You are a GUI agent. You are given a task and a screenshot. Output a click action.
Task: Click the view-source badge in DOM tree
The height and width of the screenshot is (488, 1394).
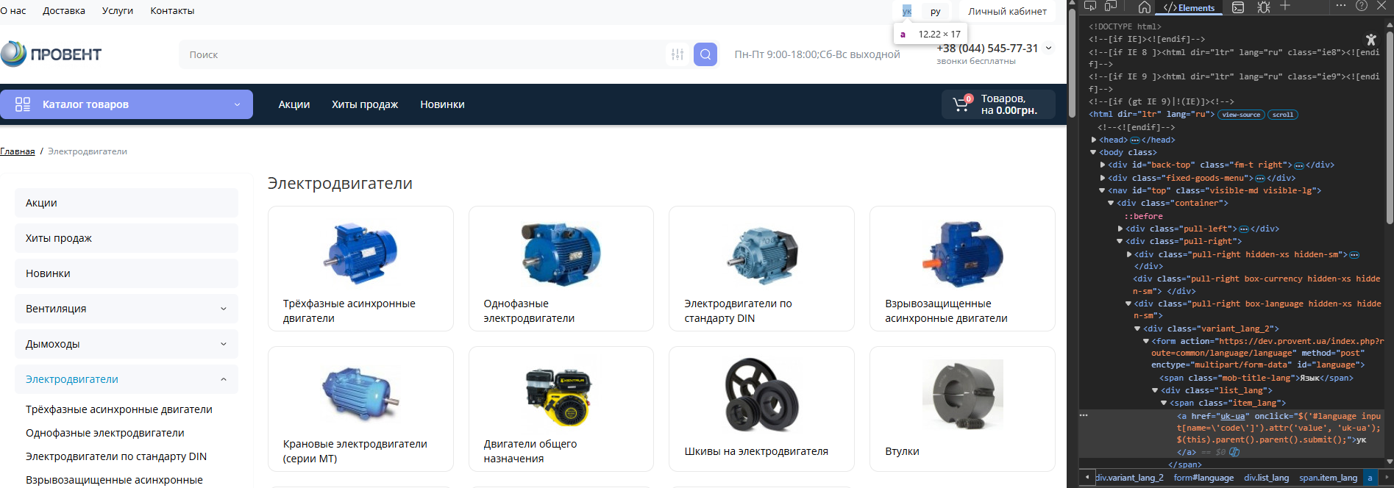1242,115
